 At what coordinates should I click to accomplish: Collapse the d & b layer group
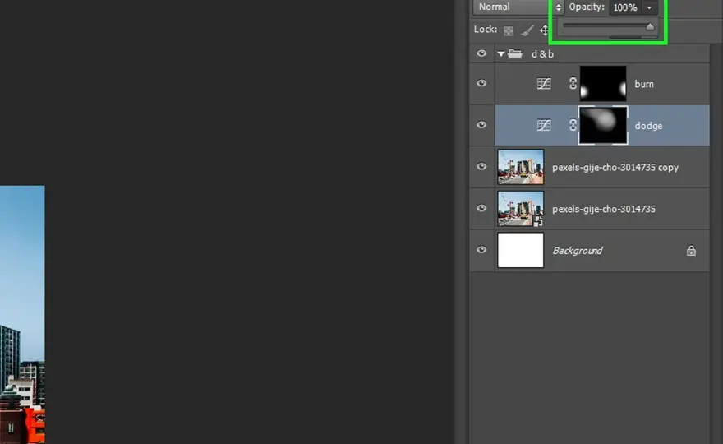[500, 54]
